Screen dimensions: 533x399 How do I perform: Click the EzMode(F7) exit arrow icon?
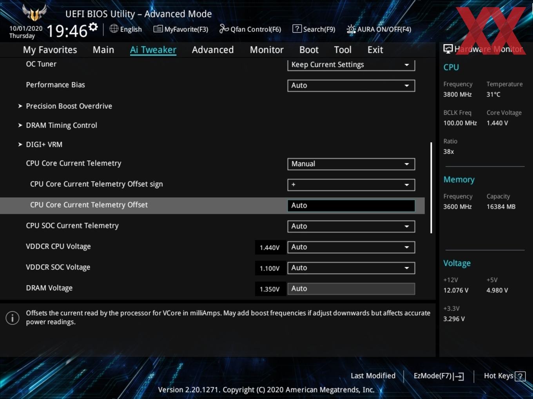[x=459, y=376]
